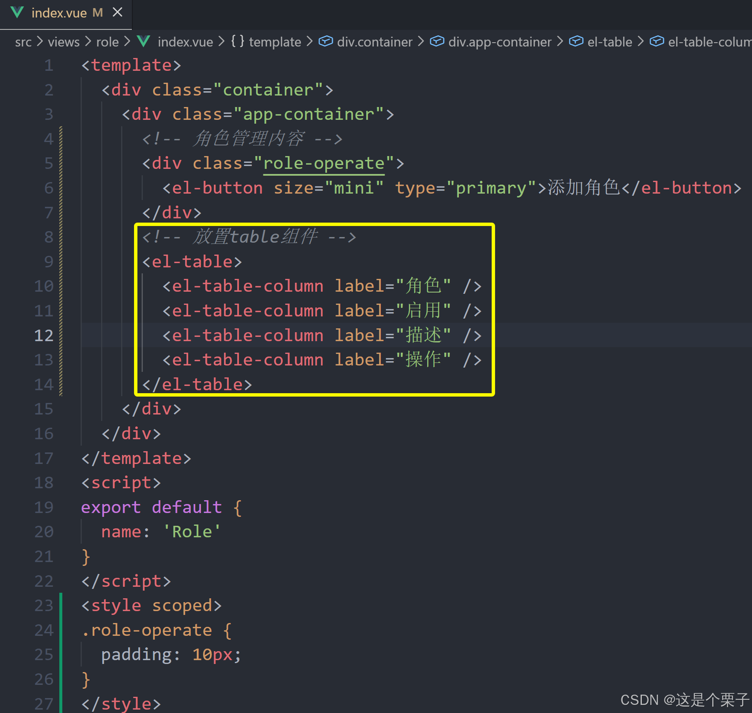Click the size="mini" attribute

tap(329, 188)
